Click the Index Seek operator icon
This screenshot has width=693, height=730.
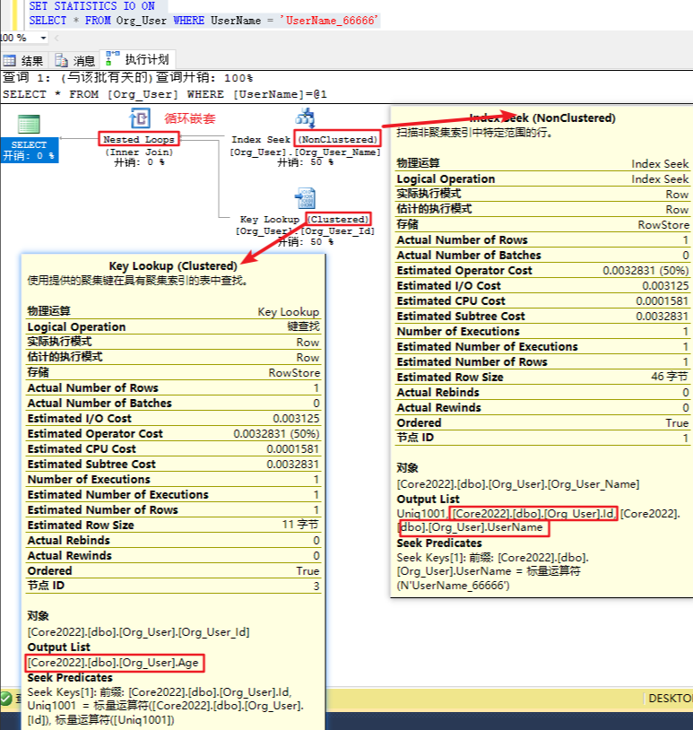point(306,117)
